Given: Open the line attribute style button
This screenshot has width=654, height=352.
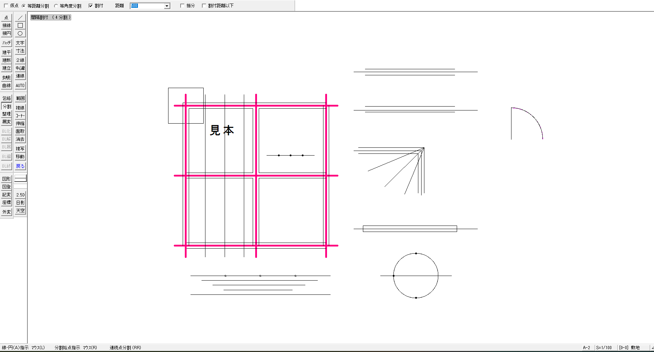Looking at the screenshot, I should point(20,179).
